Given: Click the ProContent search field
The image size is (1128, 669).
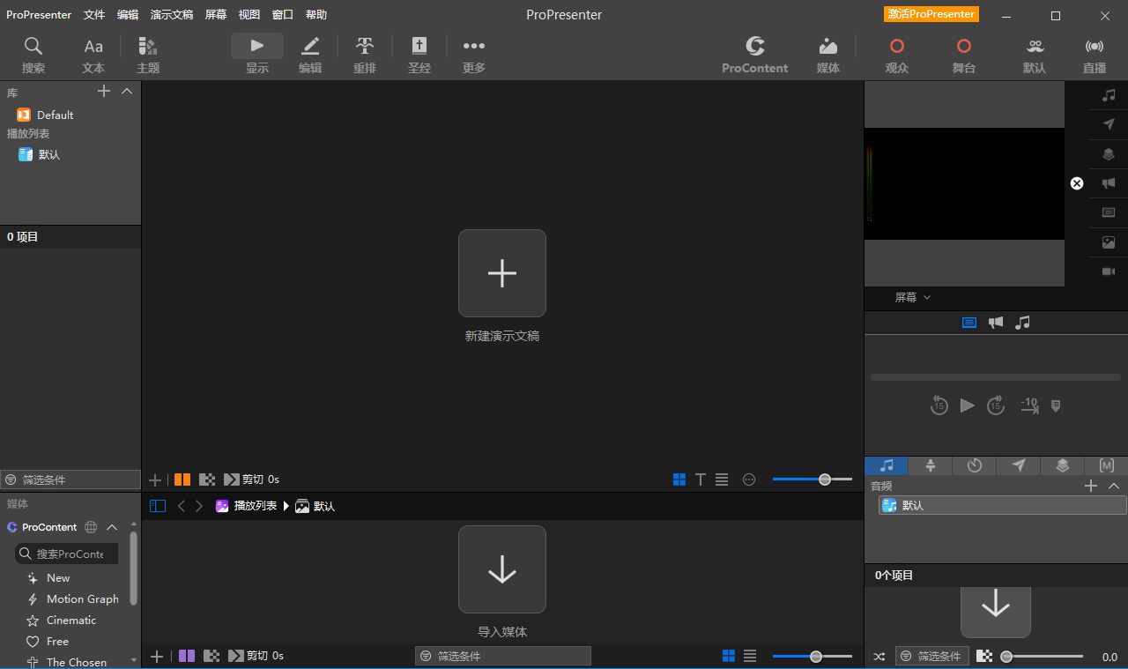Looking at the screenshot, I should 69,554.
